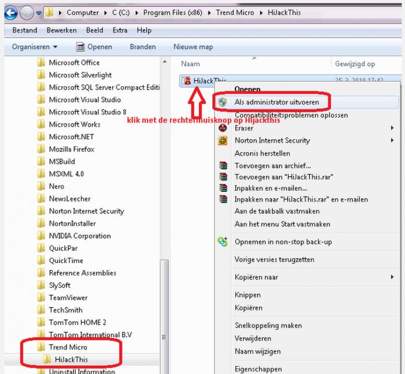Open the recent locations dropdown arrow

39,13
